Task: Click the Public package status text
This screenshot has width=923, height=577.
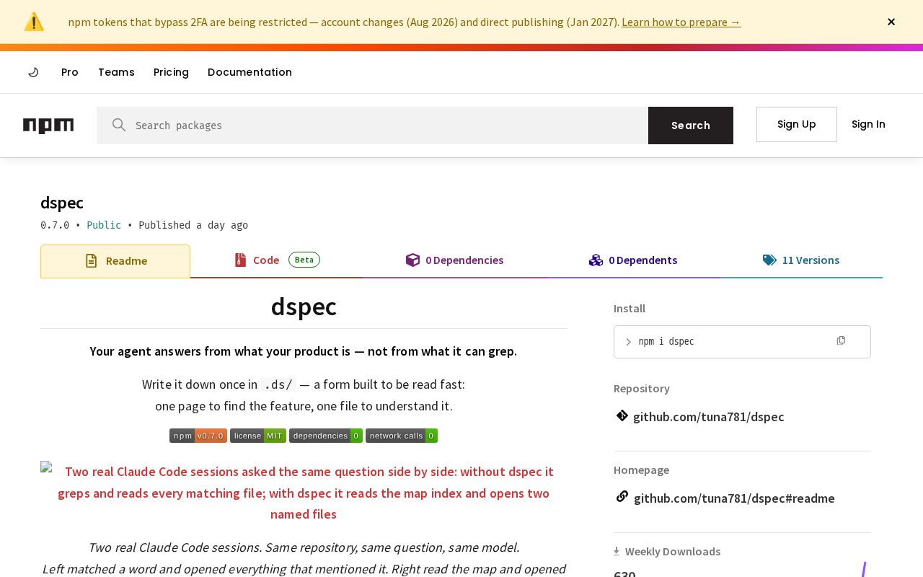Action: click(104, 225)
